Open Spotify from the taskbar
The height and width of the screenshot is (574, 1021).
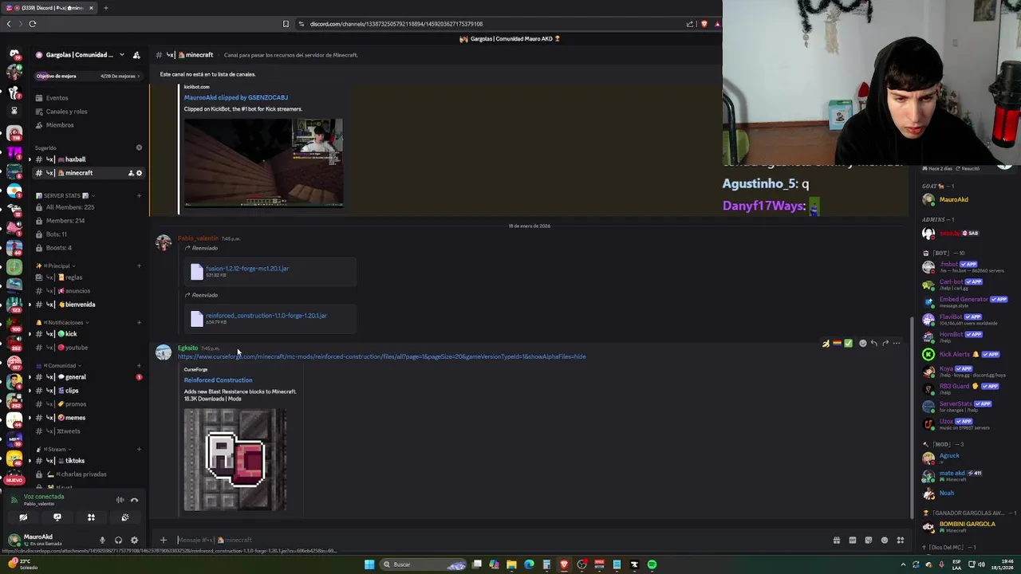click(x=652, y=564)
